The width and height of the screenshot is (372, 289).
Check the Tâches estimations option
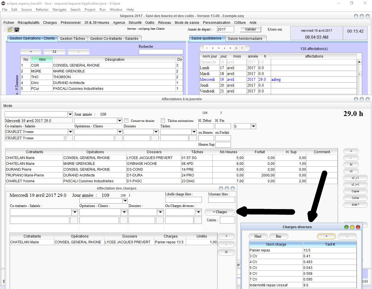(x=163, y=120)
